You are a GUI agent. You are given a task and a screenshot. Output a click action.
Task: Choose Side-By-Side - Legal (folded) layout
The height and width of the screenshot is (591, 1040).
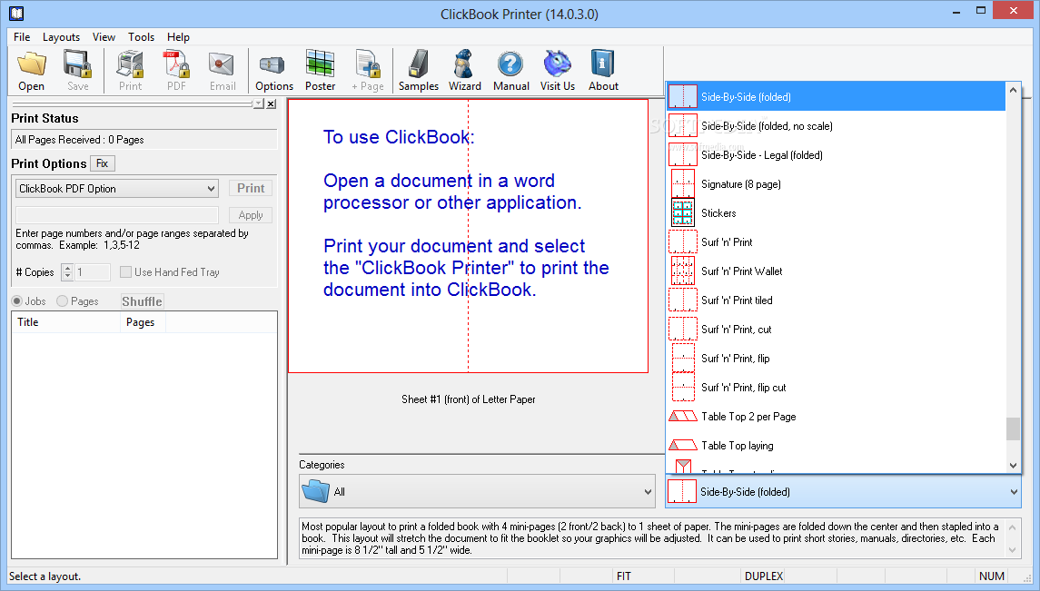(836, 155)
